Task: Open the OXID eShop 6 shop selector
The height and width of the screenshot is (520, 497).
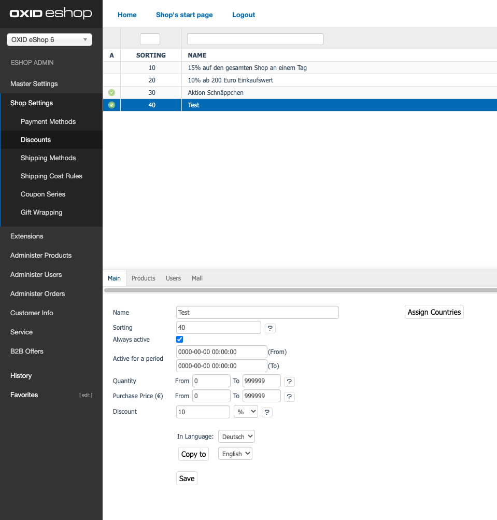Action: 49,40
